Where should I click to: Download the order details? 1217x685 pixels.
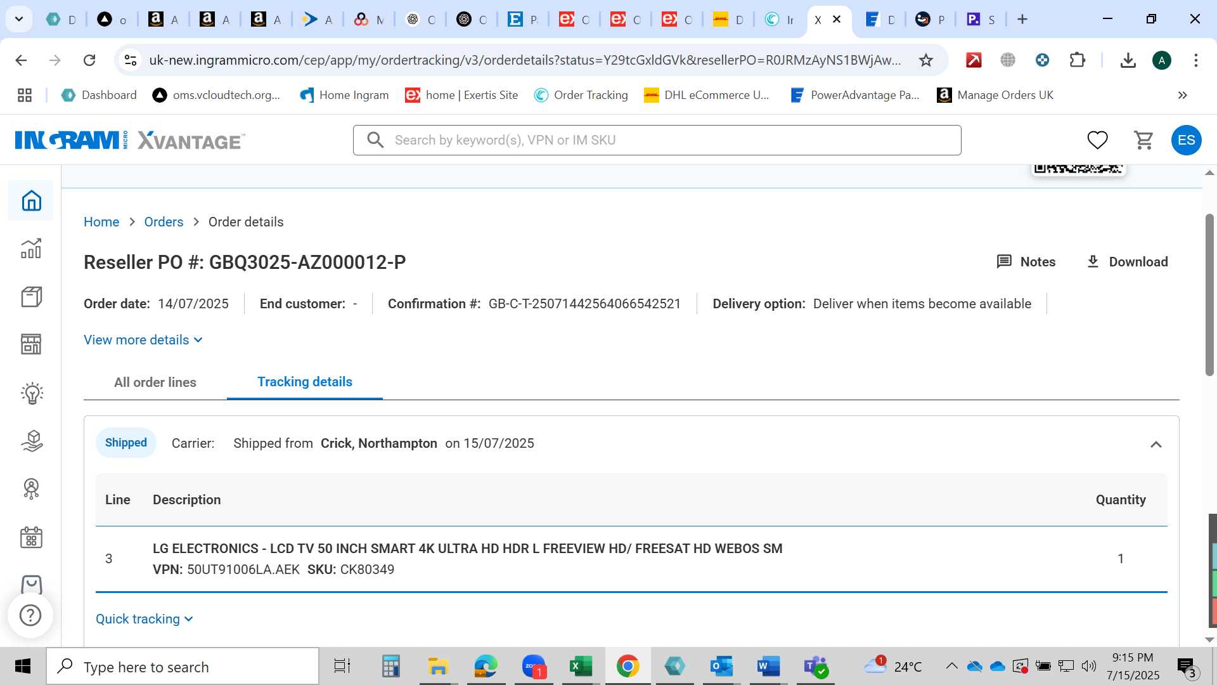click(1127, 262)
